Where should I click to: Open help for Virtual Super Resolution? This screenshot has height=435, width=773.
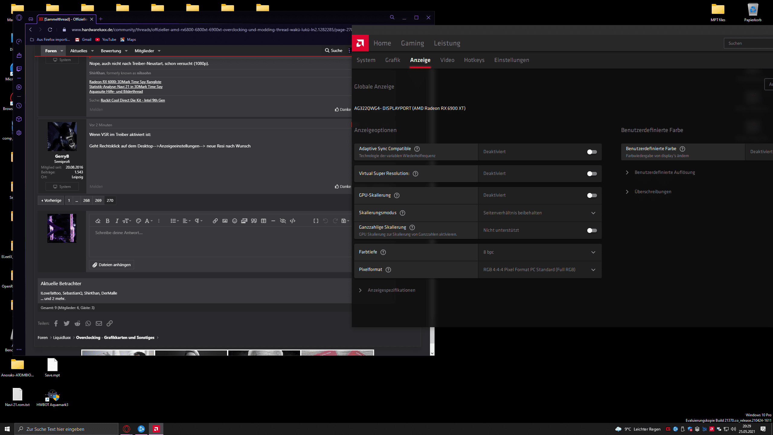pyautogui.click(x=415, y=174)
